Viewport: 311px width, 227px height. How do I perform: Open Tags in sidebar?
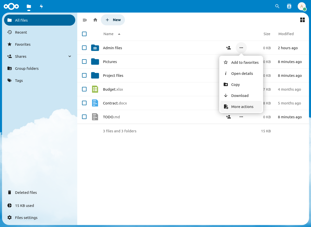pyautogui.click(x=40, y=80)
